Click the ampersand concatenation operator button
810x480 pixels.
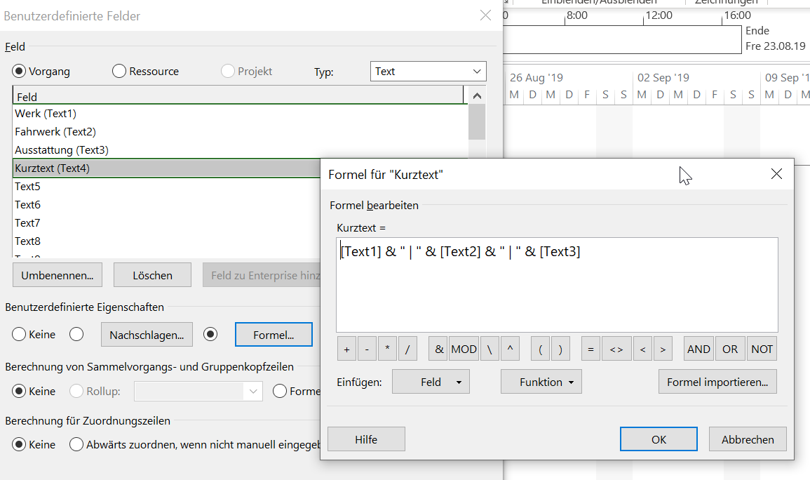pyautogui.click(x=439, y=349)
